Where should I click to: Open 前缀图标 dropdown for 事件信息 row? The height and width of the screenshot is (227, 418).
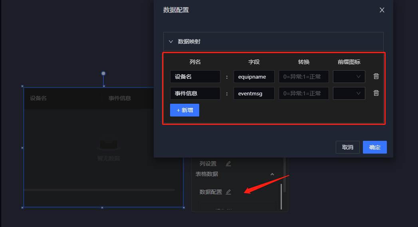click(349, 93)
